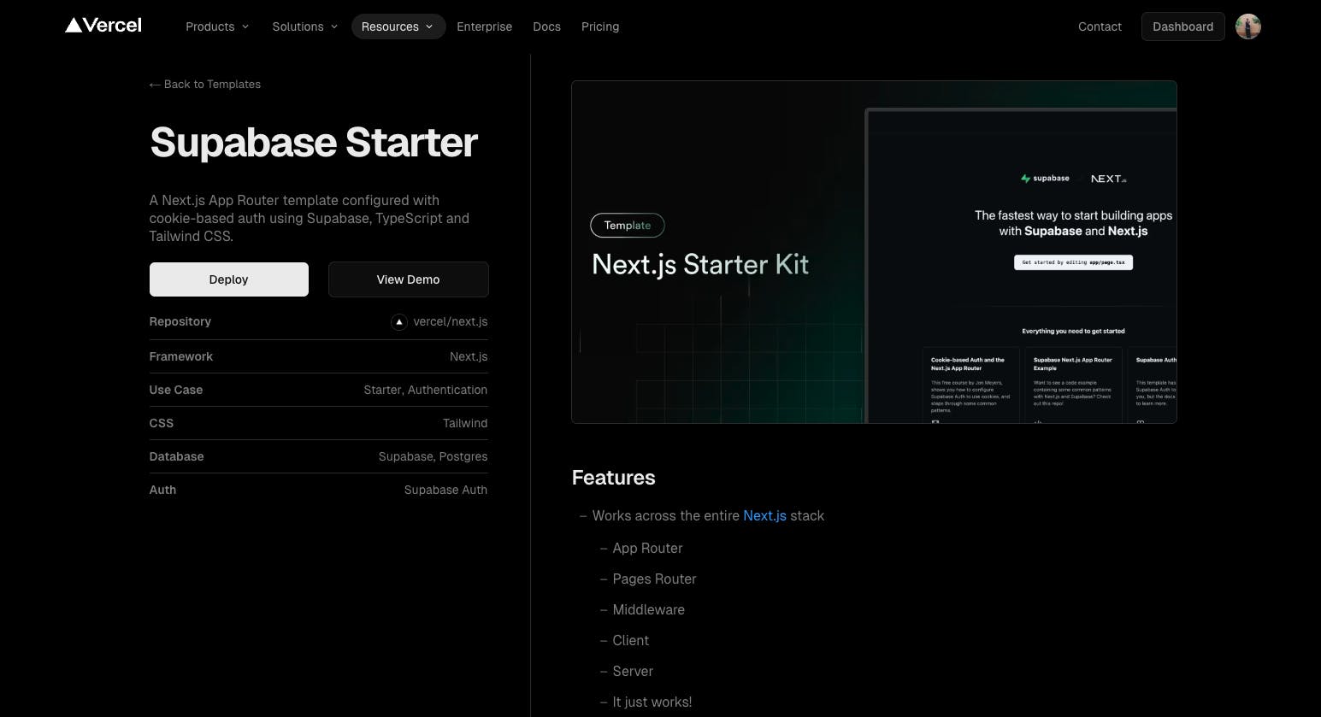Click the Vercel logo
1321x717 pixels.
point(103,26)
